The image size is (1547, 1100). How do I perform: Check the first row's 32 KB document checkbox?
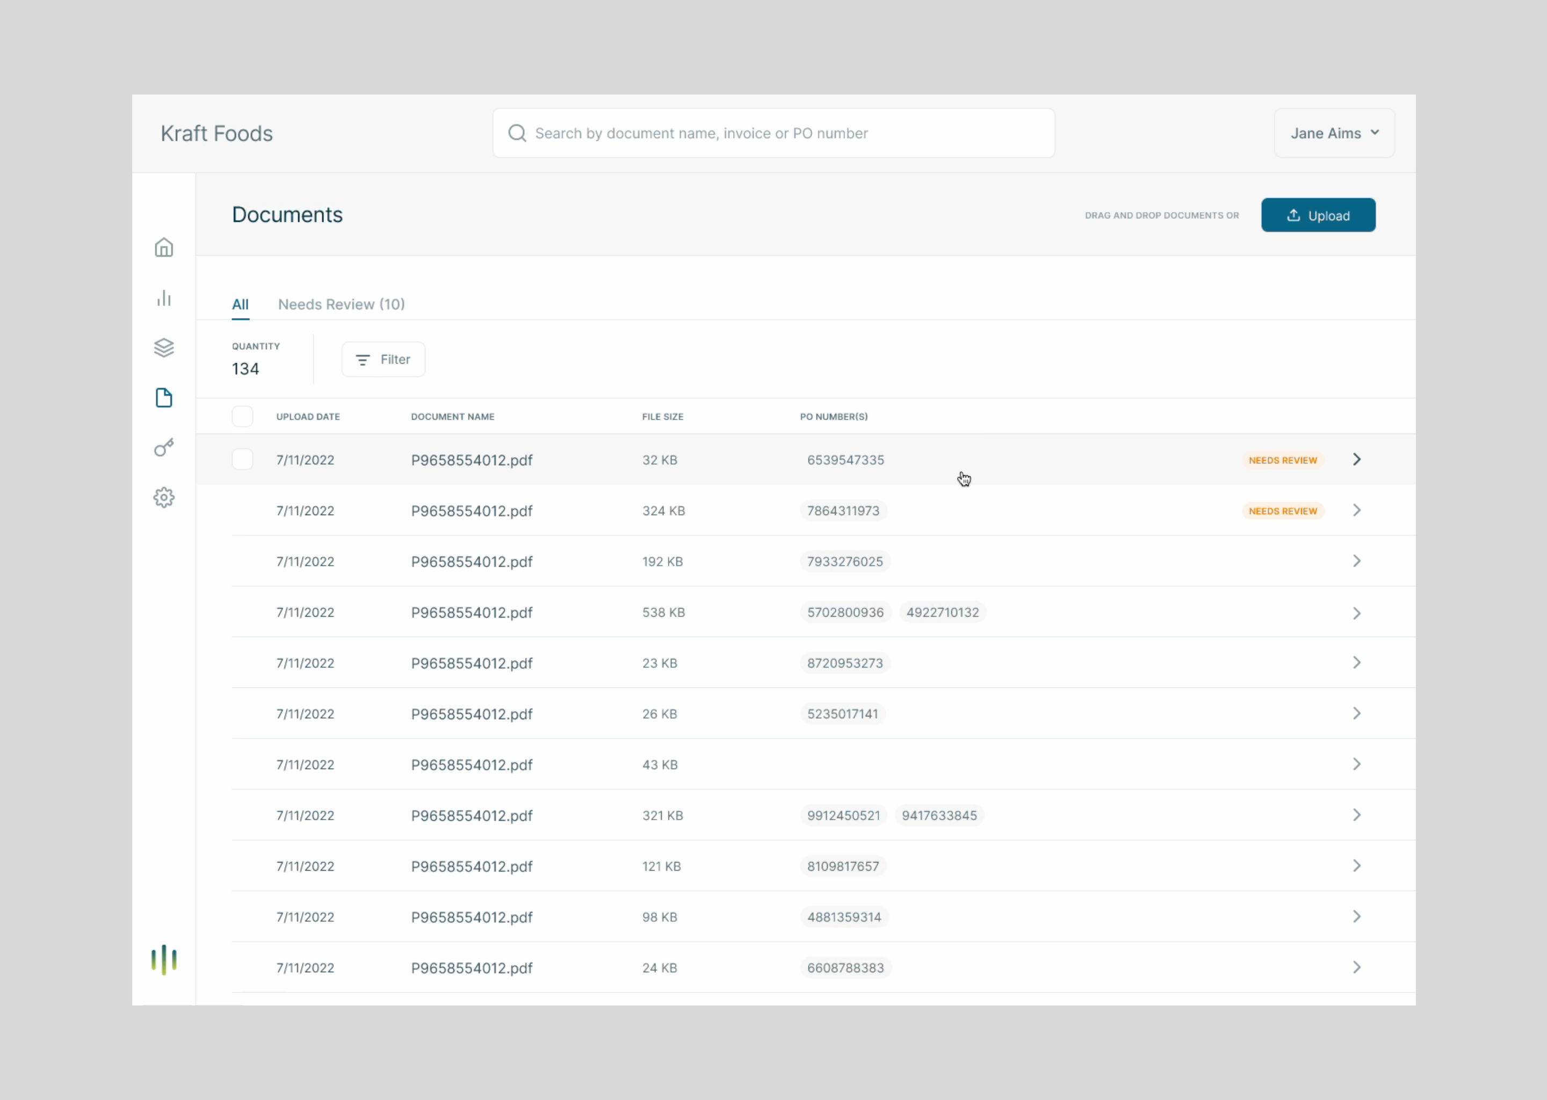242,460
